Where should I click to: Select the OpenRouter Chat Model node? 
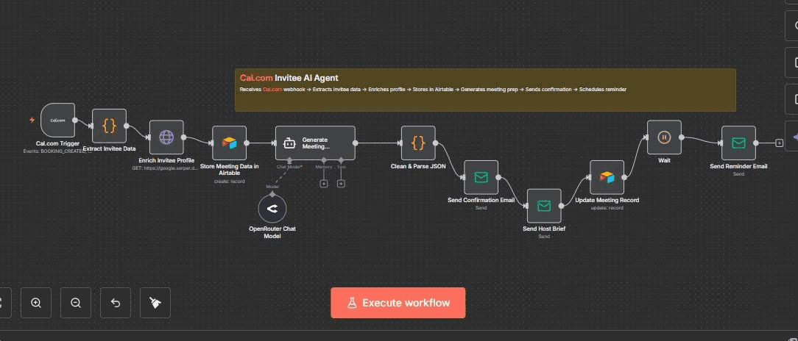(272, 209)
